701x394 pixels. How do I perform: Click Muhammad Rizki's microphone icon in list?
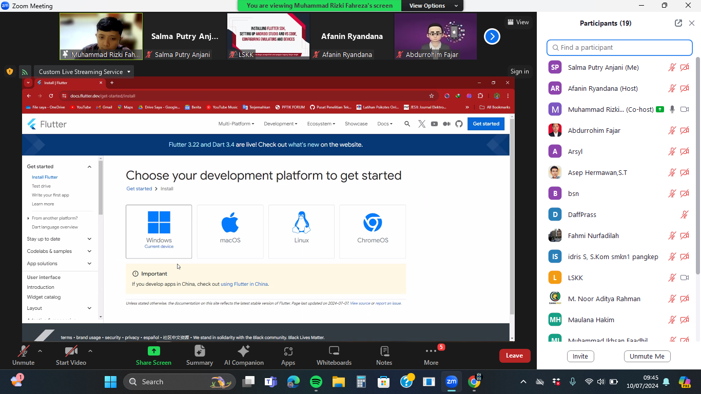672,109
